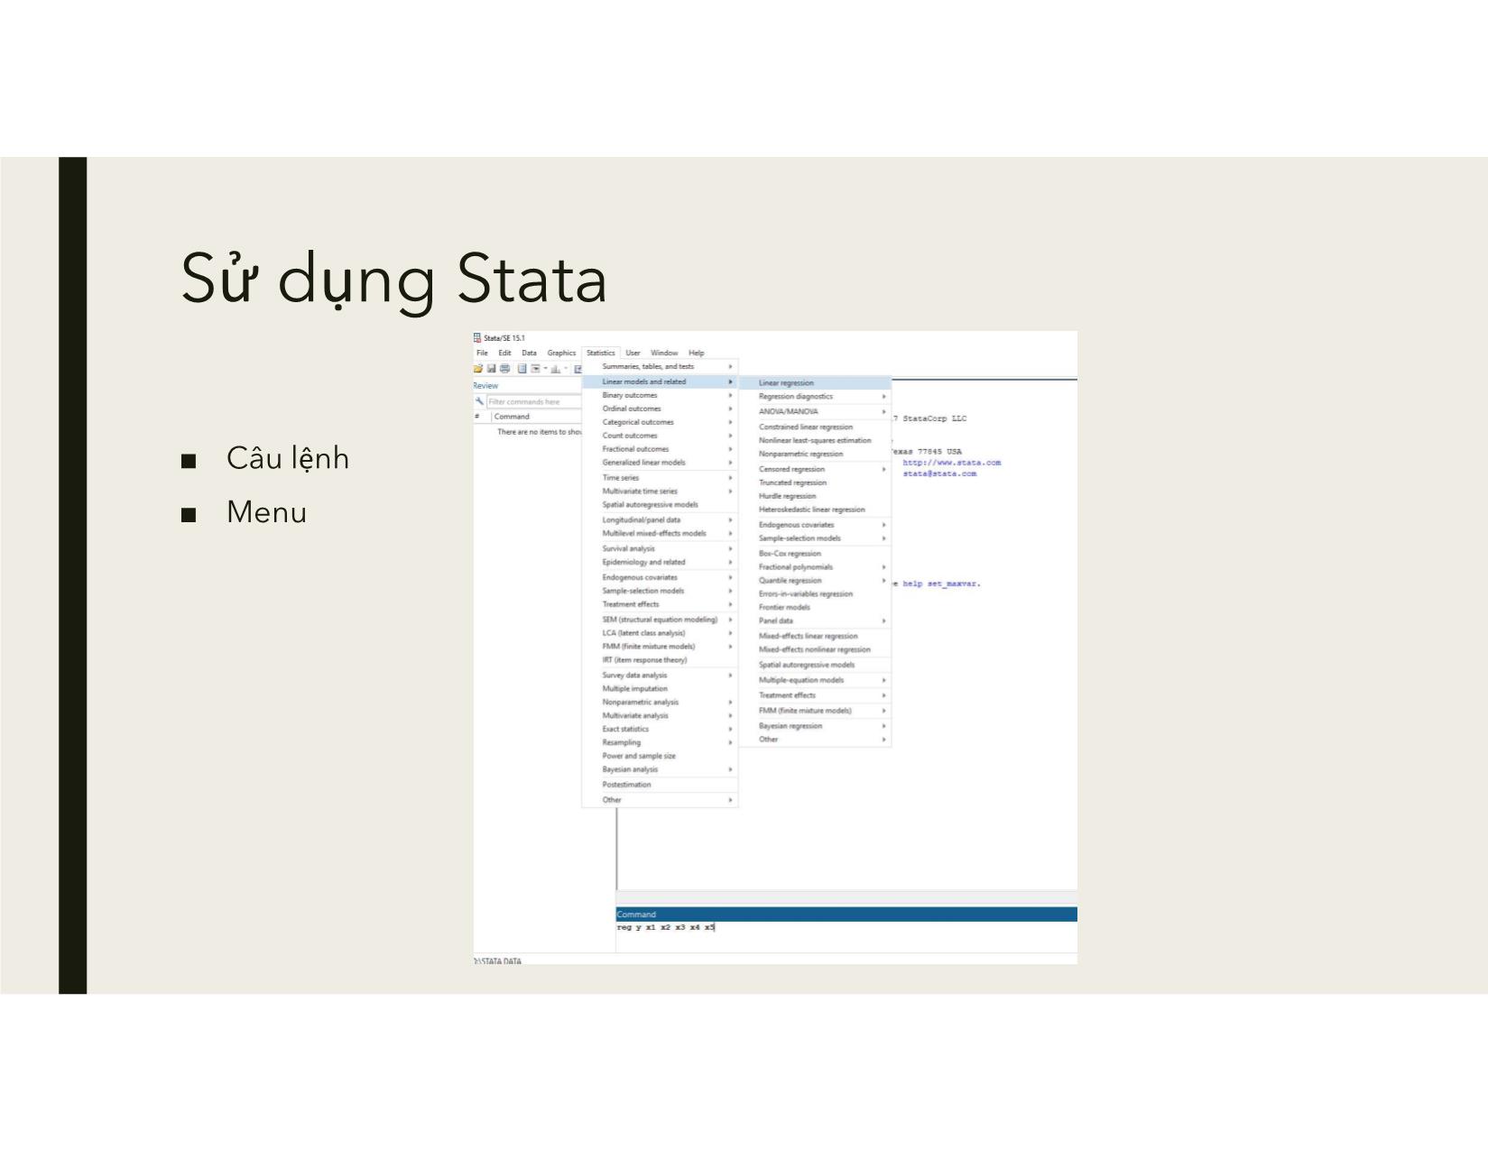Open the Graph icon's dropdown arrow
The width and height of the screenshot is (1488, 1149).
click(566, 368)
